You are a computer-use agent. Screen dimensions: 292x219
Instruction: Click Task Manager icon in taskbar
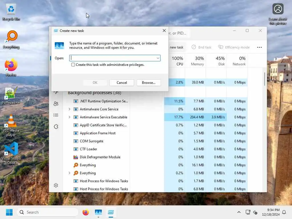(98, 212)
